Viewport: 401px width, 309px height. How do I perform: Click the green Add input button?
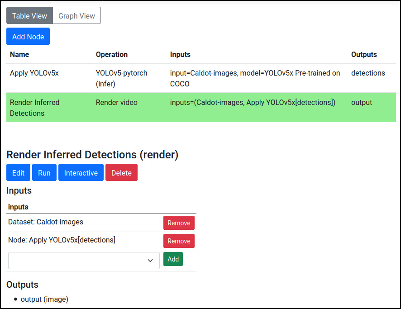pos(173,259)
